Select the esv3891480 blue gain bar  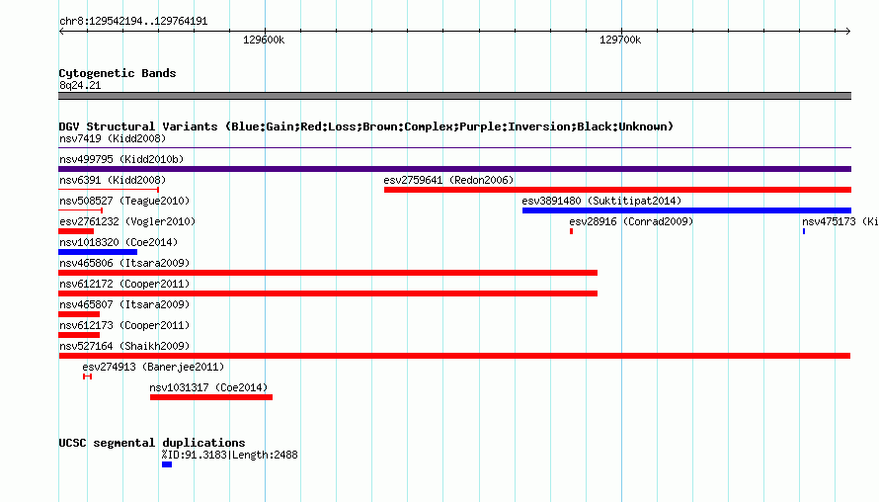(x=686, y=210)
